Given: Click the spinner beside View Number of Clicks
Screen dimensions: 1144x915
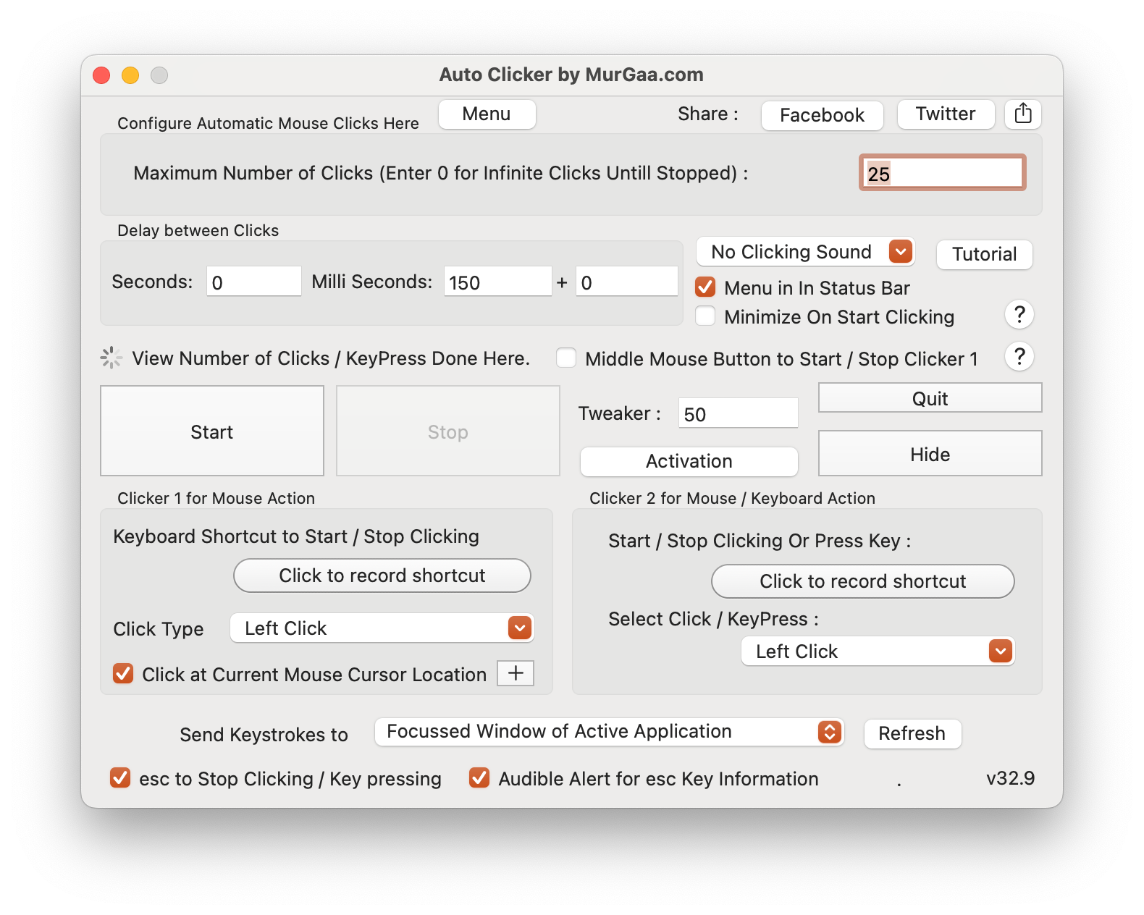Looking at the screenshot, I should (112, 358).
